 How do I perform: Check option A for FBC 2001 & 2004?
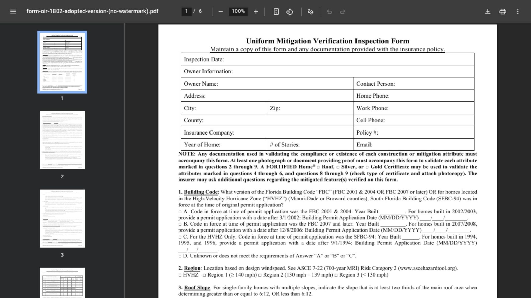click(180, 212)
